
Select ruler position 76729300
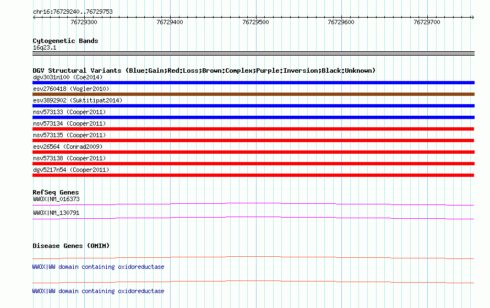(84, 22)
